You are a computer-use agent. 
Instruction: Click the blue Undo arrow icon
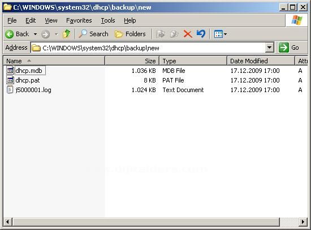point(201,34)
